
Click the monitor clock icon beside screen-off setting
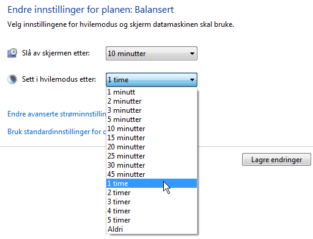point(12,53)
